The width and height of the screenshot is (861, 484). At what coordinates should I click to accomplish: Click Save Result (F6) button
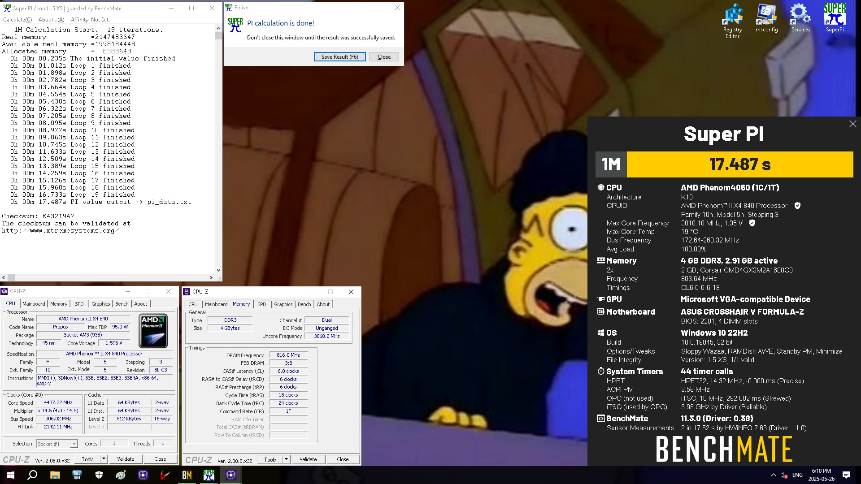(339, 57)
